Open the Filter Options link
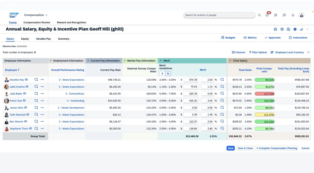The width and height of the screenshot is (314, 173). click(258, 52)
